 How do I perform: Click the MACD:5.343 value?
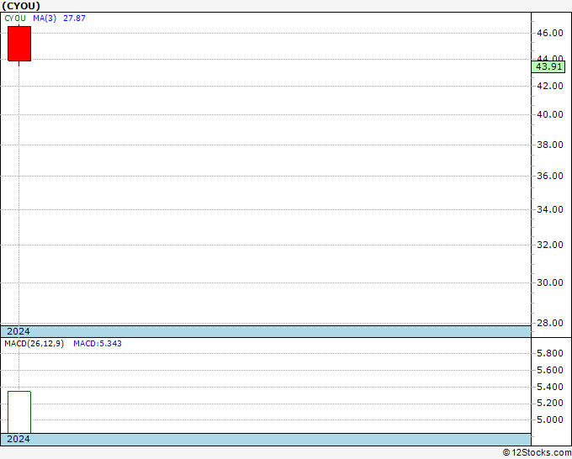click(98, 344)
